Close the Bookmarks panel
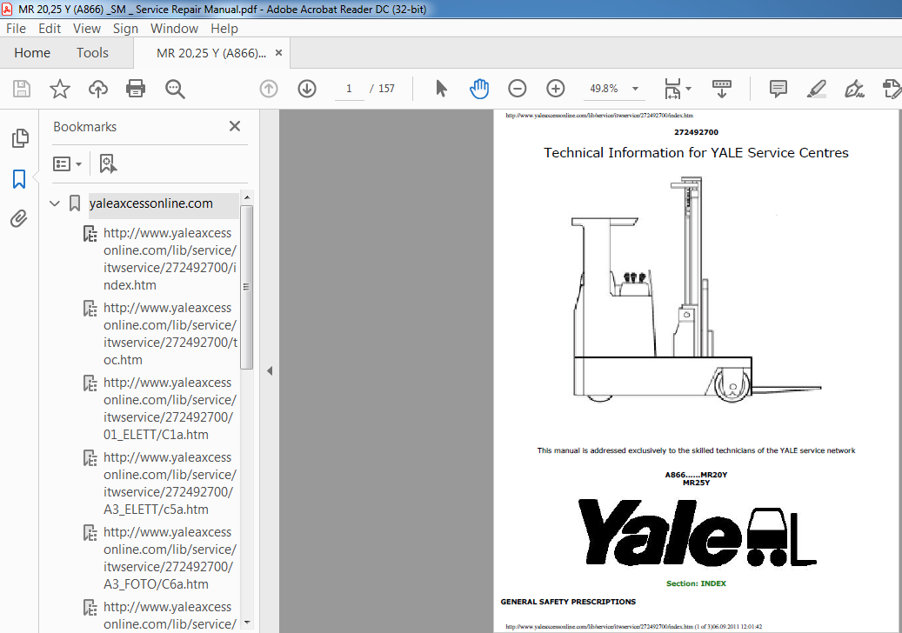 (x=235, y=126)
